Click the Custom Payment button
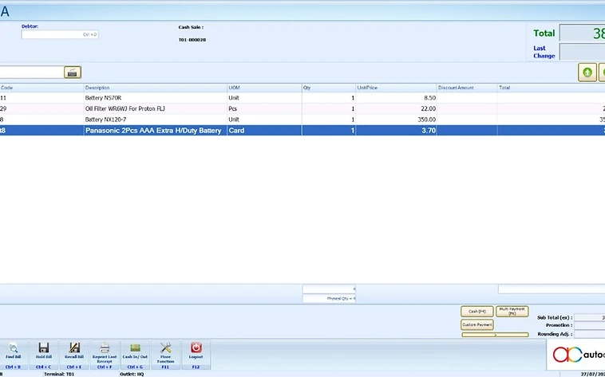Viewport: 605px width, 377px height. pos(477,324)
